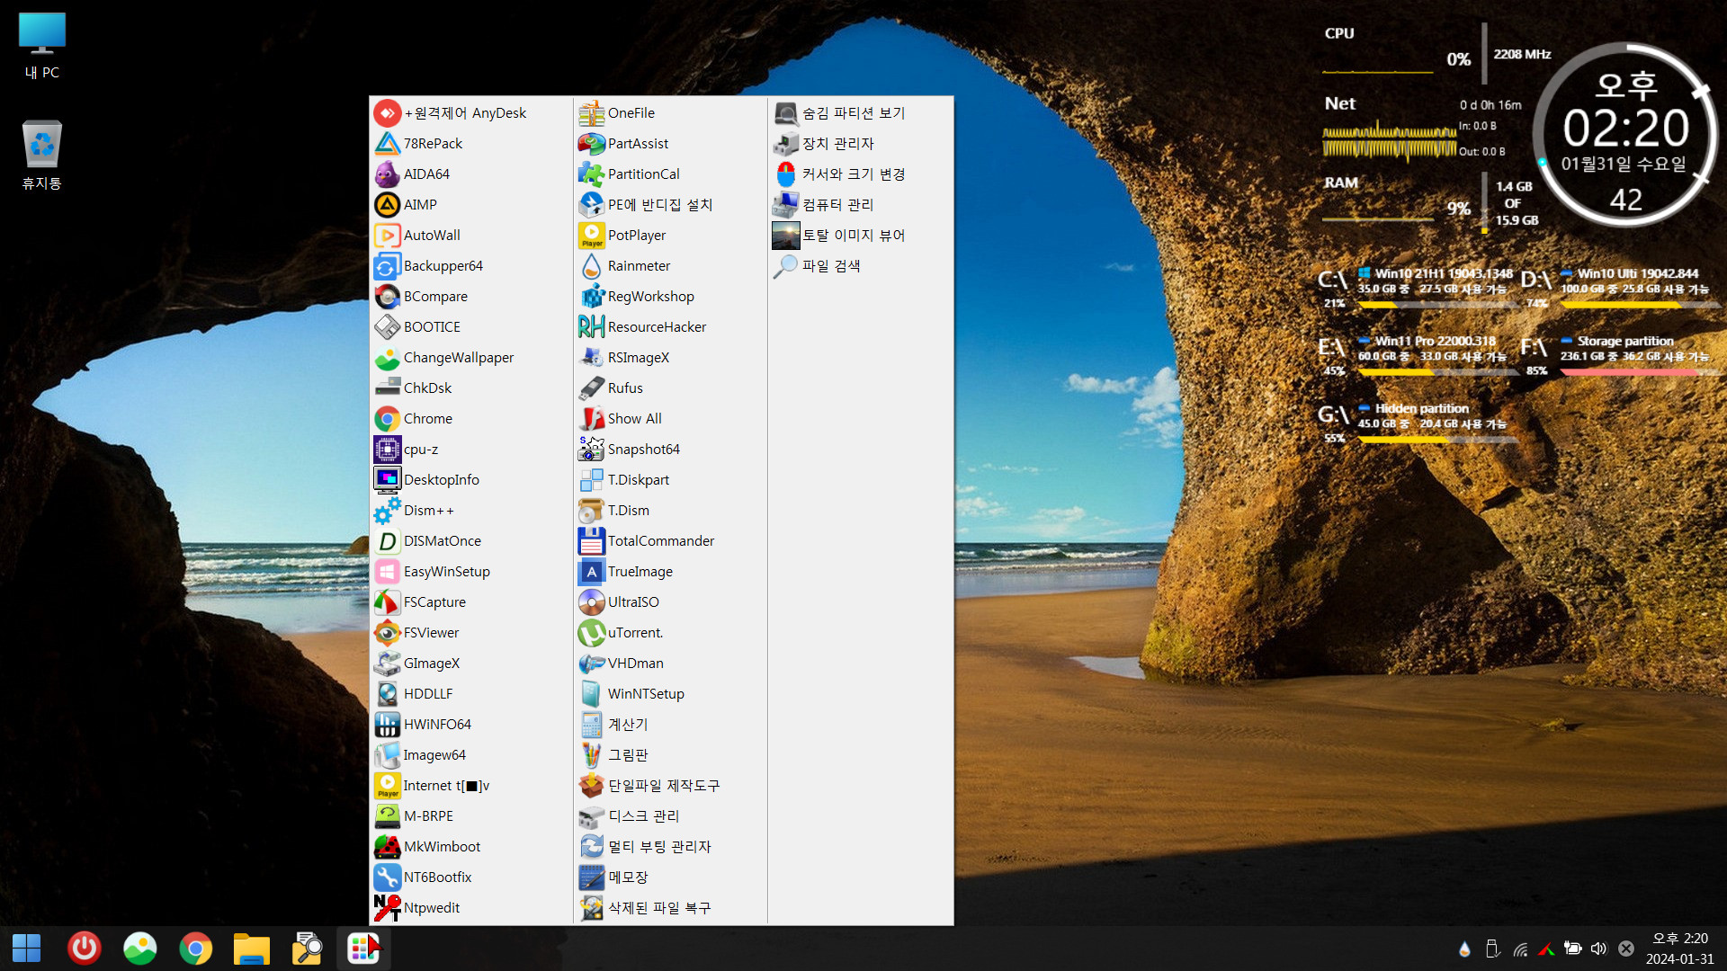Select 토탈 이미지 뷰어 entry
The image size is (1727, 971).
(x=861, y=236)
